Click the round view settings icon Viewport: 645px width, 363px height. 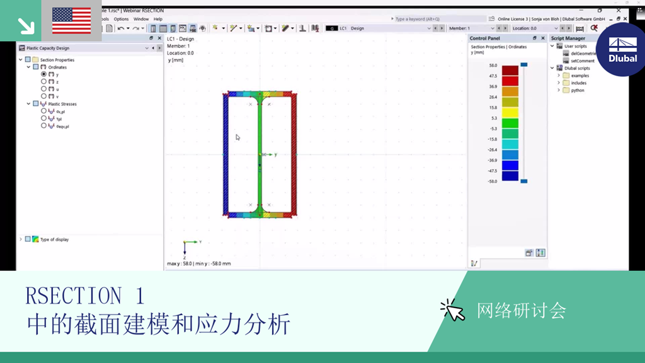tap(202, 28)
